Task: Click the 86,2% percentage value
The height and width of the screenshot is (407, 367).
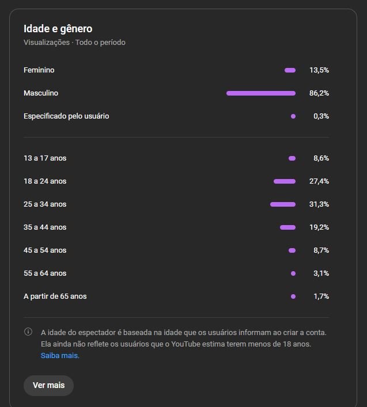Action: [x=319, y=93]
